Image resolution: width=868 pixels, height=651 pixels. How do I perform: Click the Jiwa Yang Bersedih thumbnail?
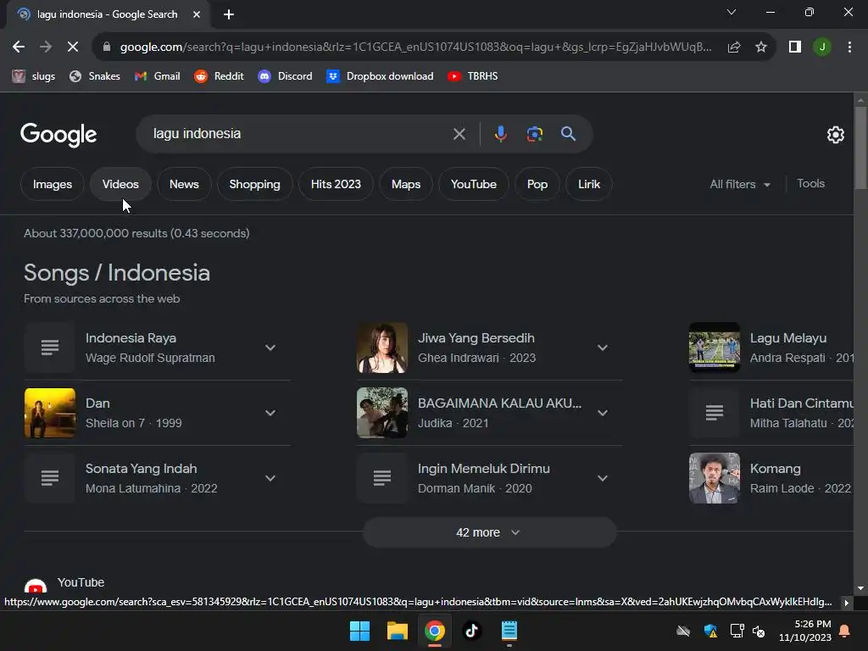coord(382,348)
